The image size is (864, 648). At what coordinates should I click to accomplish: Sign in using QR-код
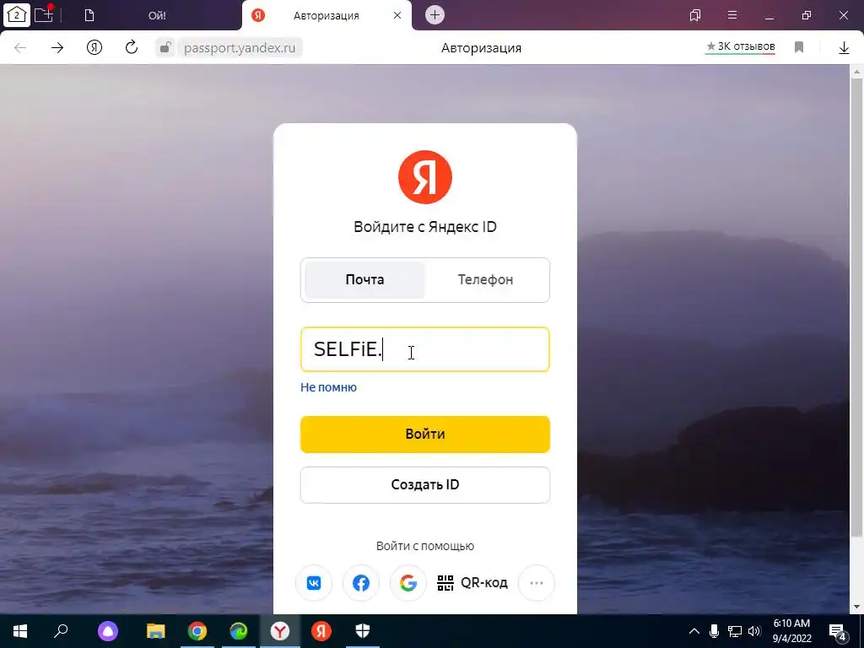(x=472, y=583)
